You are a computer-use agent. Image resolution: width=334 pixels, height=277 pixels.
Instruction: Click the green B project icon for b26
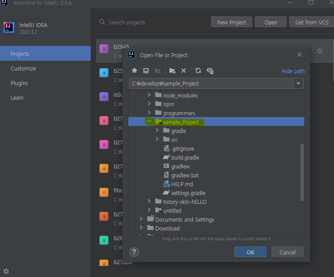(x=104, y=240)
